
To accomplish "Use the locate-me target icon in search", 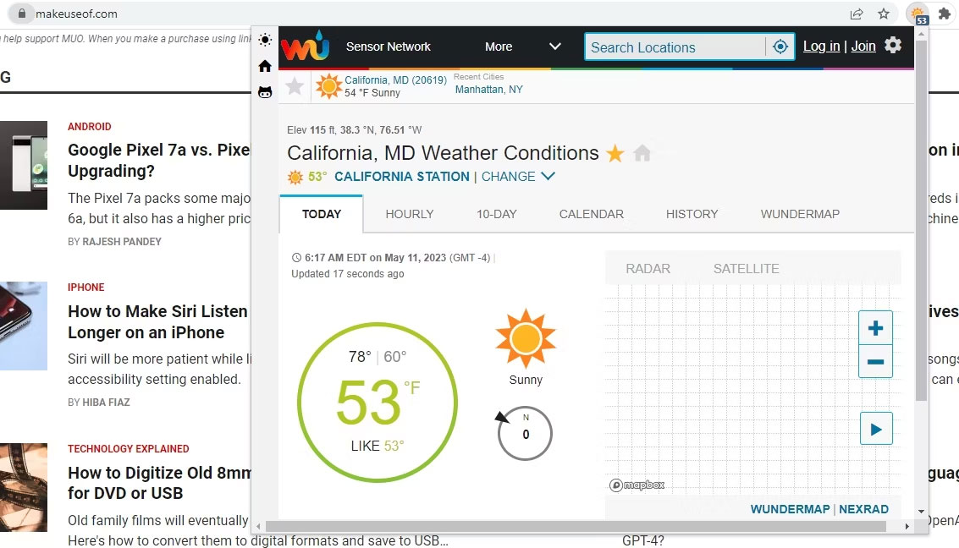I will click(780, 47).
